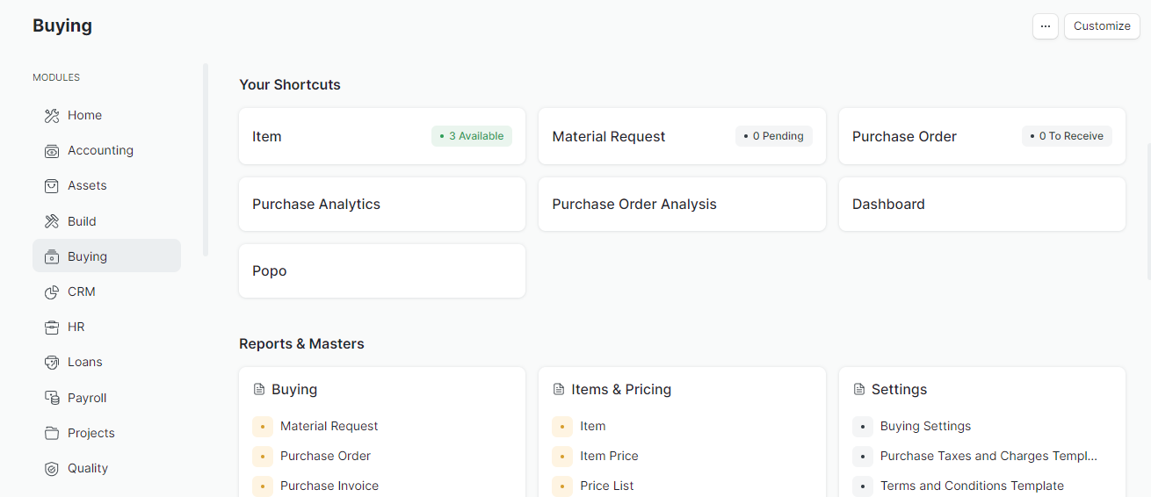Click the Home module icon in sidebar

click(52, 116)
